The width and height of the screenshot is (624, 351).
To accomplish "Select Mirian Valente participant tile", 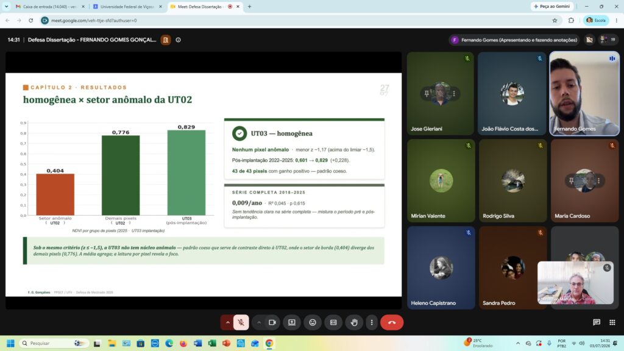I will (x=441, y=180).
